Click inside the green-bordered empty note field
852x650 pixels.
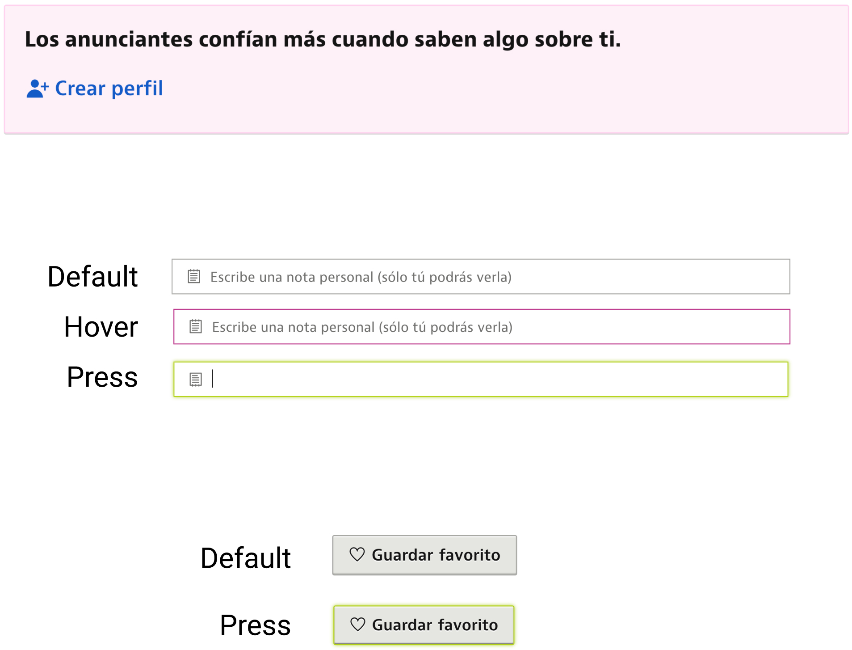click(491, 379)
